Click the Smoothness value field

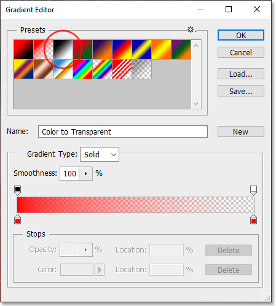(69, 173)
